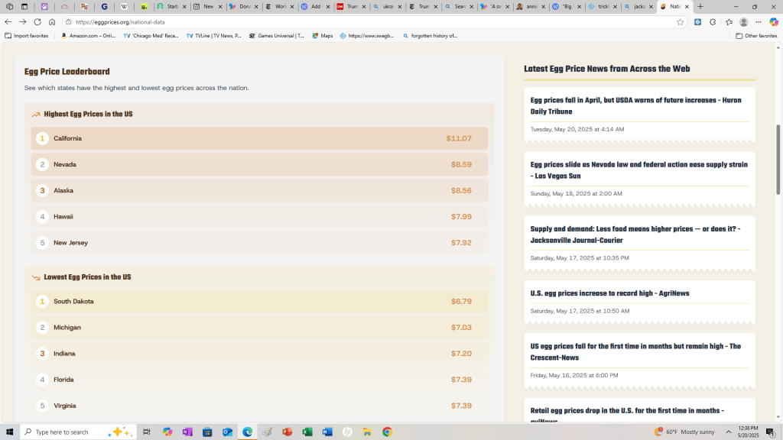783x440 pixels.
Task: Switch to the CNN Trump tab
Action: [349, 7]
